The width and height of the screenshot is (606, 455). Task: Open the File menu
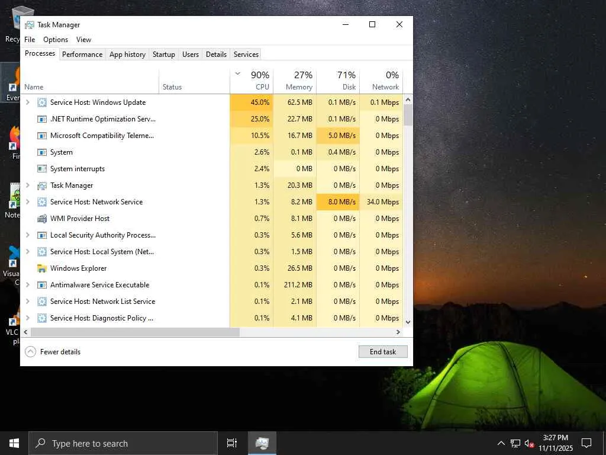coord(30,40)
